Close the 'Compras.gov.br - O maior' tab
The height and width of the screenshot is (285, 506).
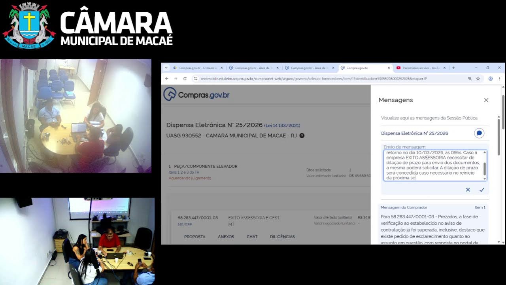pyautogui.click(x=222, y=68)
